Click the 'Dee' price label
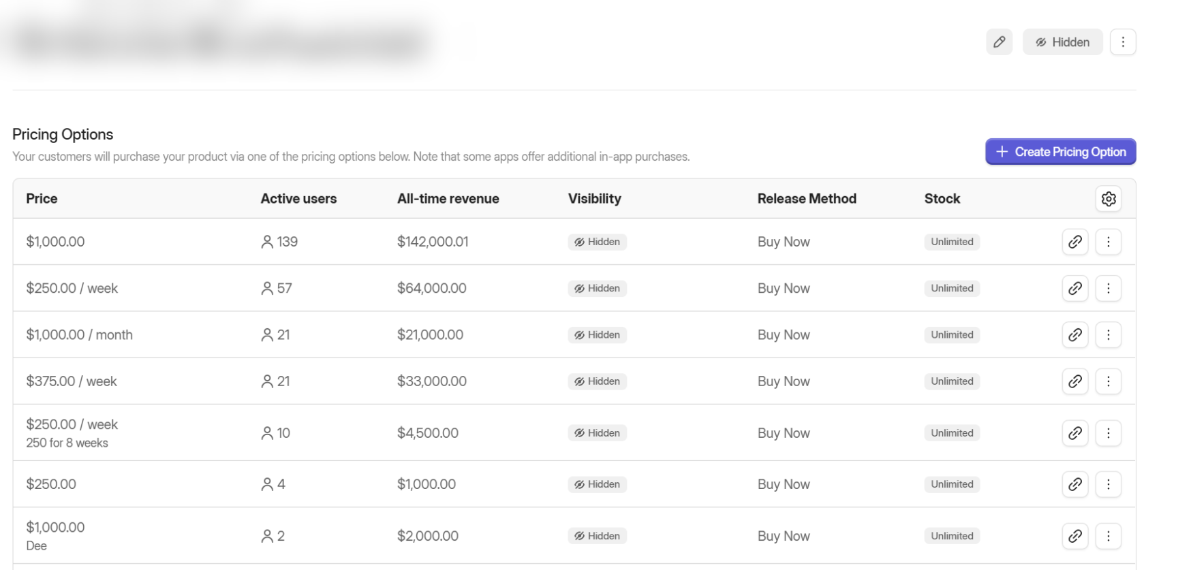This screenshot has width=1193, height=570. 36,545
